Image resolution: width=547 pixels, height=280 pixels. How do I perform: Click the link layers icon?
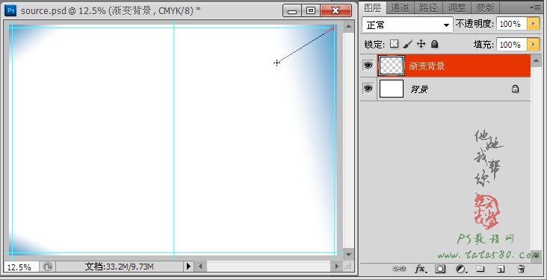pyautogui.click(x=399, y=269)
